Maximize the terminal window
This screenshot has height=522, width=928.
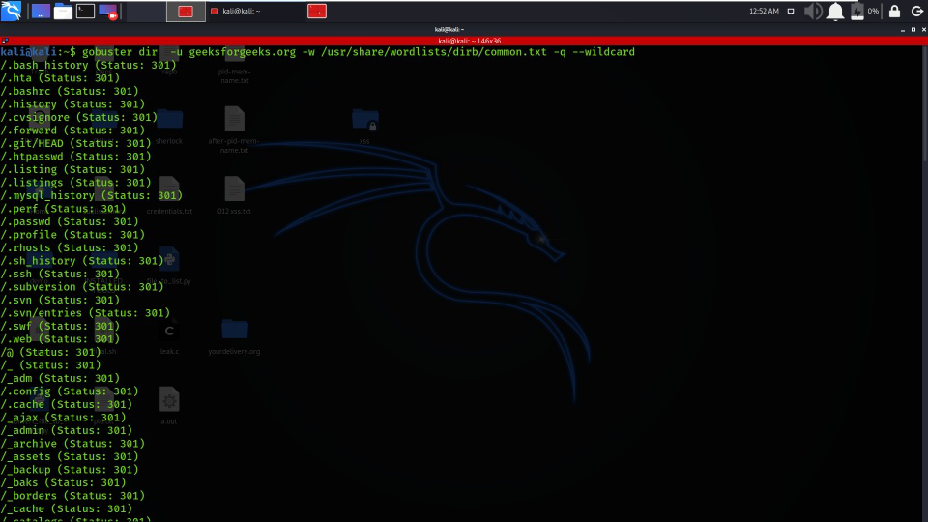tap(913, 30)
